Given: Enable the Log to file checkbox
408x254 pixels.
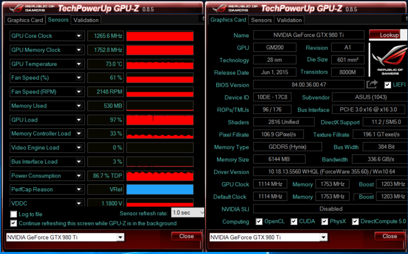Looking at the screenshot, I should coord(13,214).
